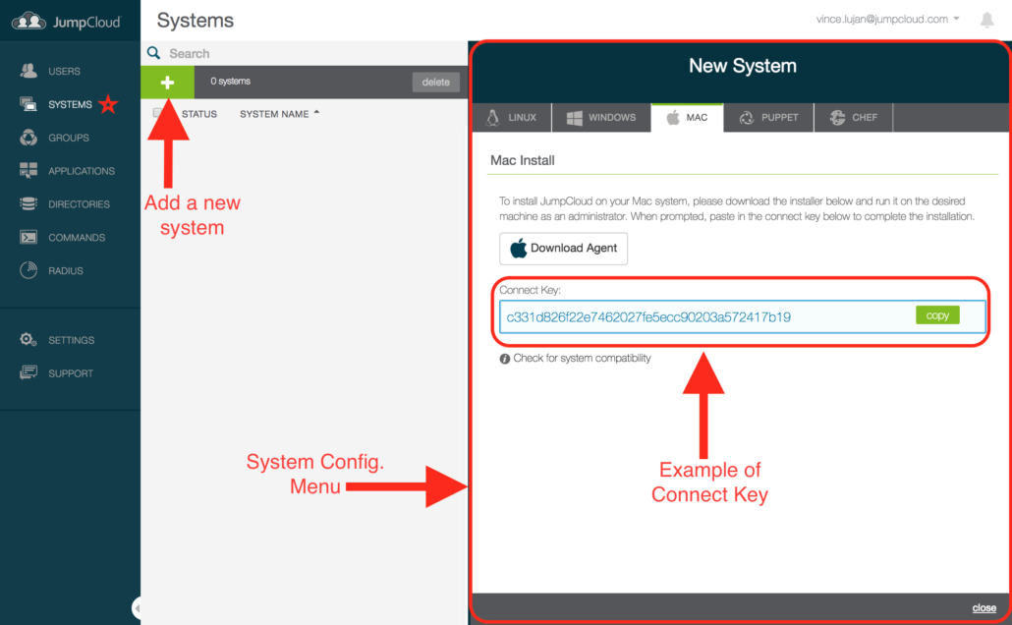Open the RADIUS sidebar icon

click(x=28, y=270)
